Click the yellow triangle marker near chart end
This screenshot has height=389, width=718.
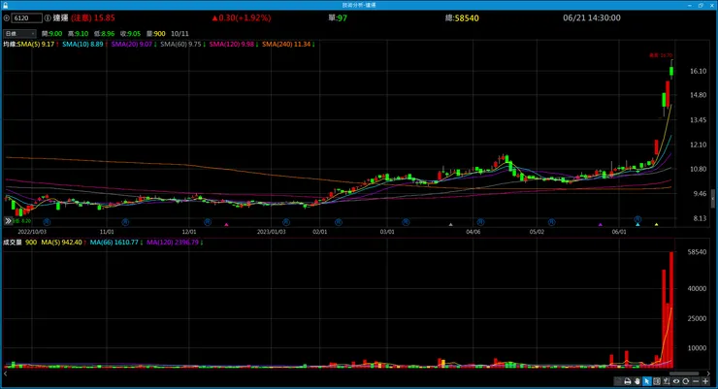point(656,225)
